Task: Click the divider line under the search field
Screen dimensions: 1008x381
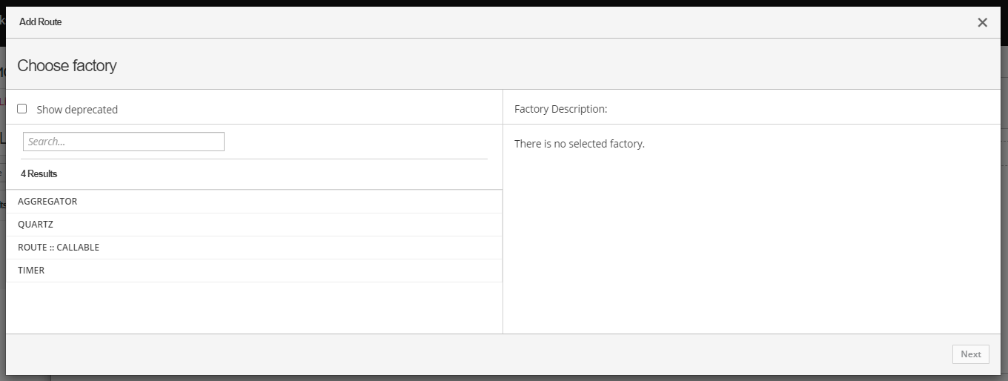Action: 254,159
